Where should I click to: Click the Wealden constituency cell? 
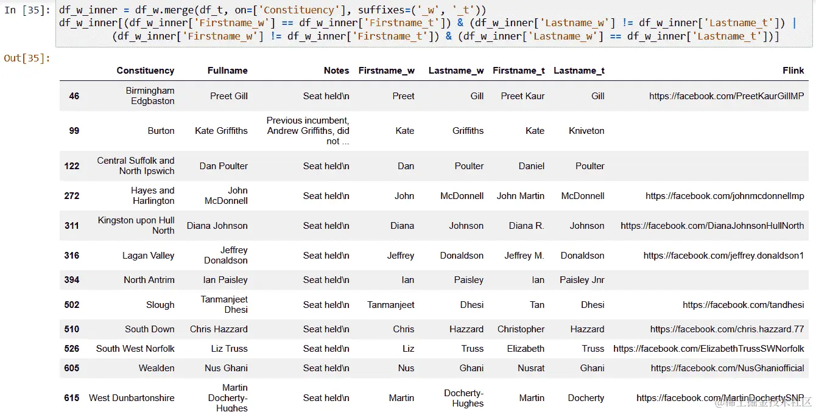pyautogui.click(x=157, y=368)
